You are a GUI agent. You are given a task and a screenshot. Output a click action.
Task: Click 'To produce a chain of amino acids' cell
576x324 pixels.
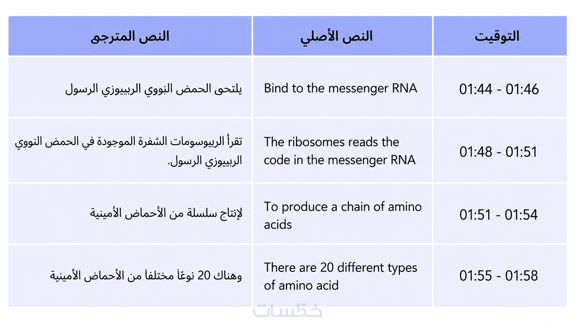(343, 216)
